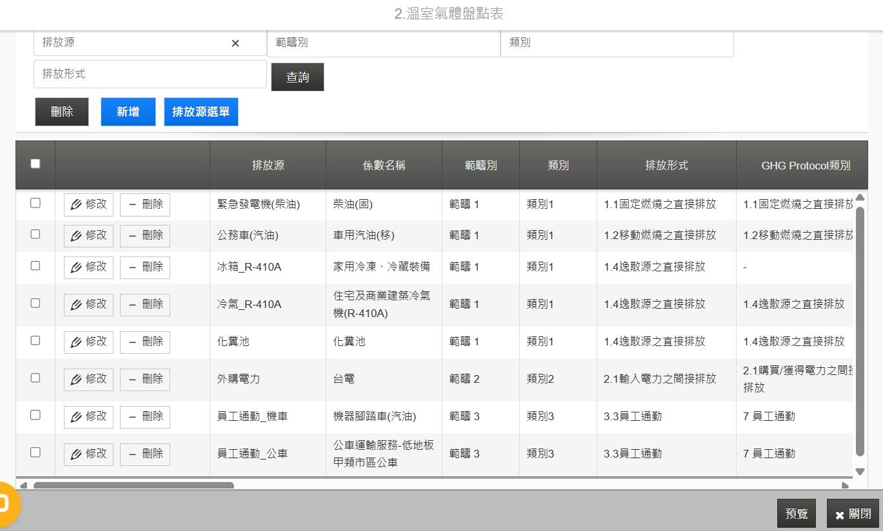Edit the 外購電力 row via pencil 修改

tap(89, 380)
